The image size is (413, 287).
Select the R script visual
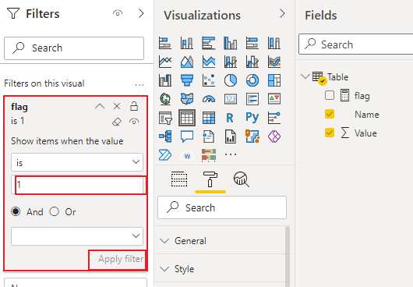(230, 118)
